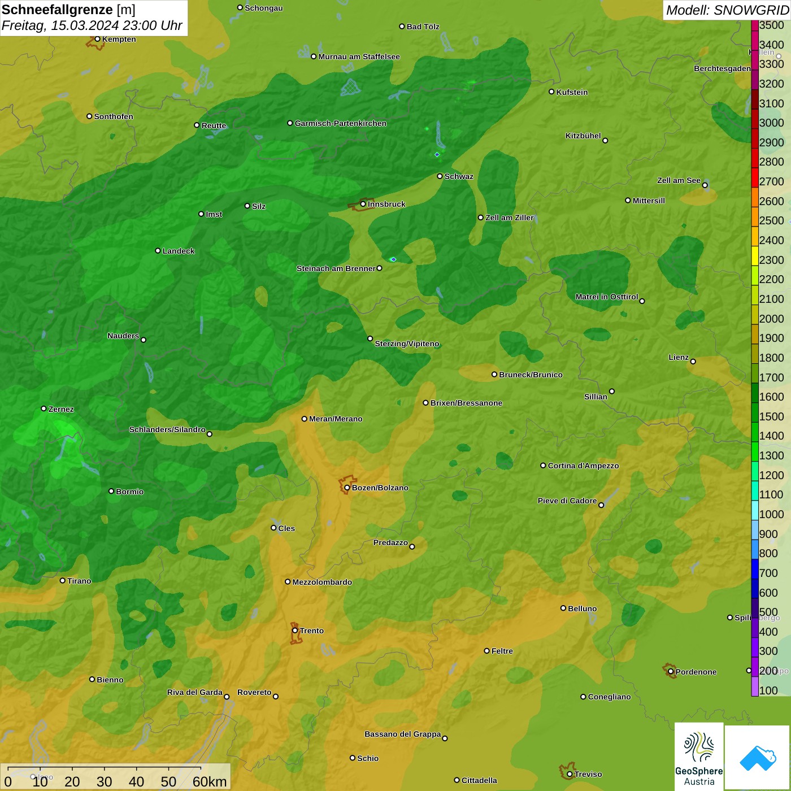Click the Bormio label

(x=129, y=492)
